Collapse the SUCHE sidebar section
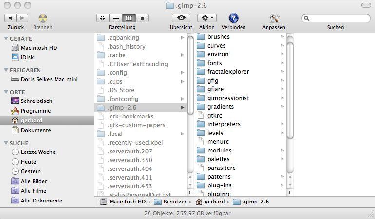 6,143
